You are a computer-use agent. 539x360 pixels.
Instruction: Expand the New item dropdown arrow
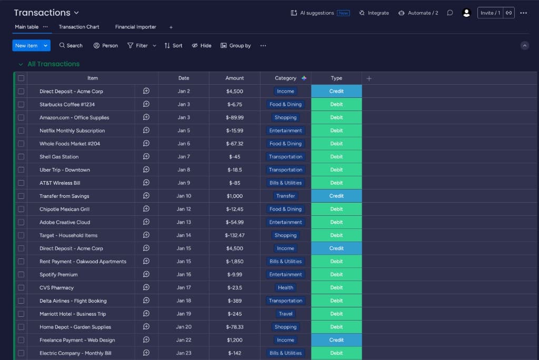(45, 45)
